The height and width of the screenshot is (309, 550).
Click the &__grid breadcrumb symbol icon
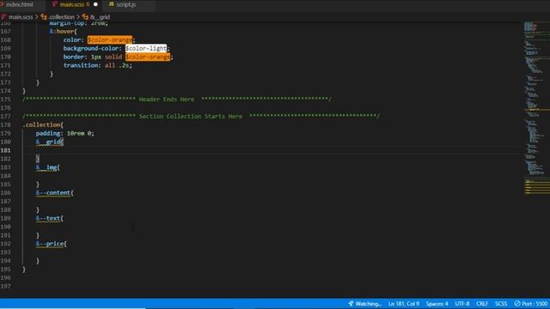pyautogui.click(x=85, y=17)
